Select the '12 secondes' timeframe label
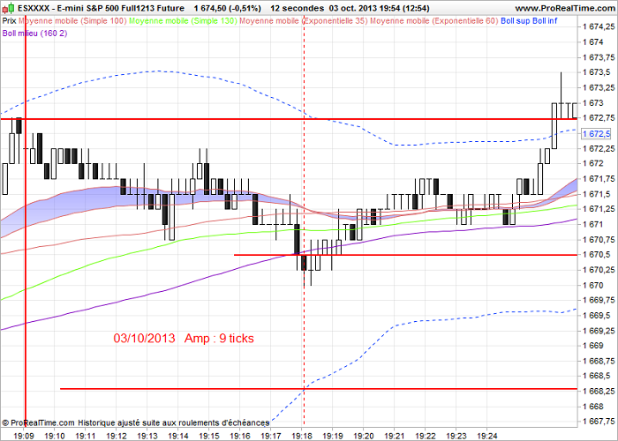 click(x=298, y=8)
